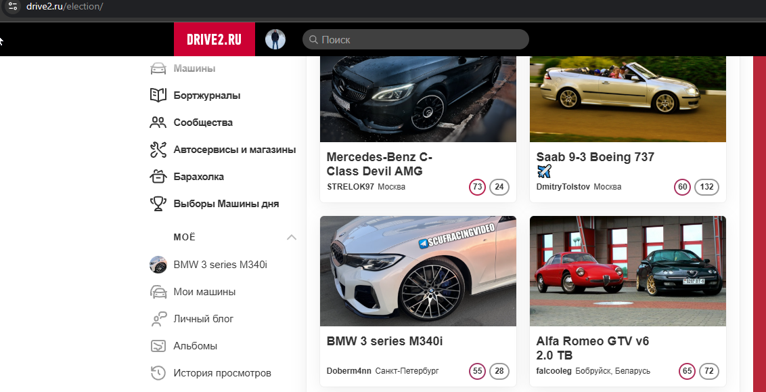Open История просмотров
766x392 pixels.
[222, 373]
